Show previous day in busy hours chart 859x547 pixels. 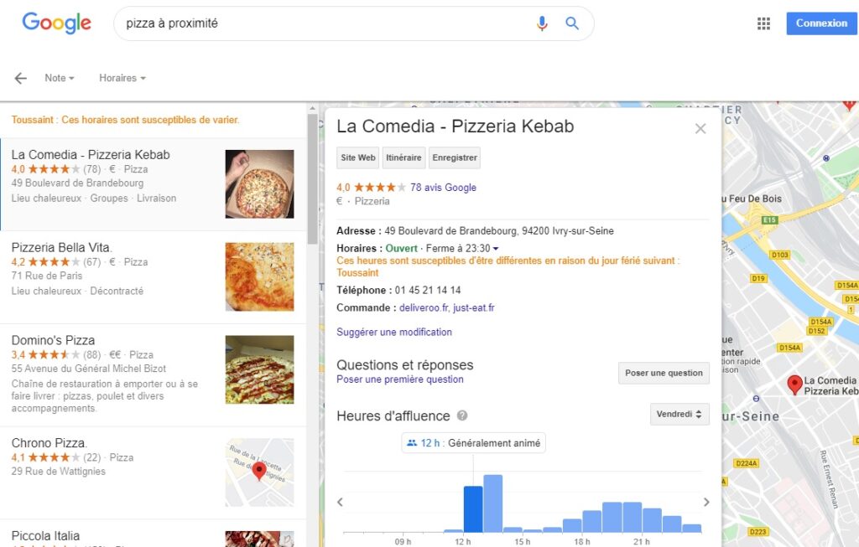340,502
